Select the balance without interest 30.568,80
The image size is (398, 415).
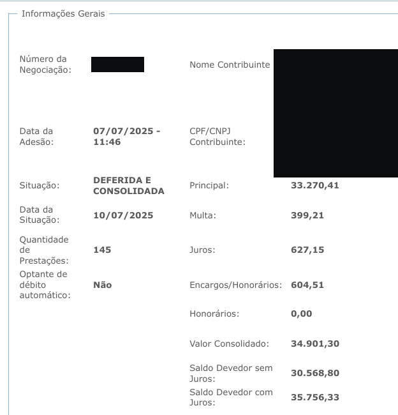(x=315, y=373)
